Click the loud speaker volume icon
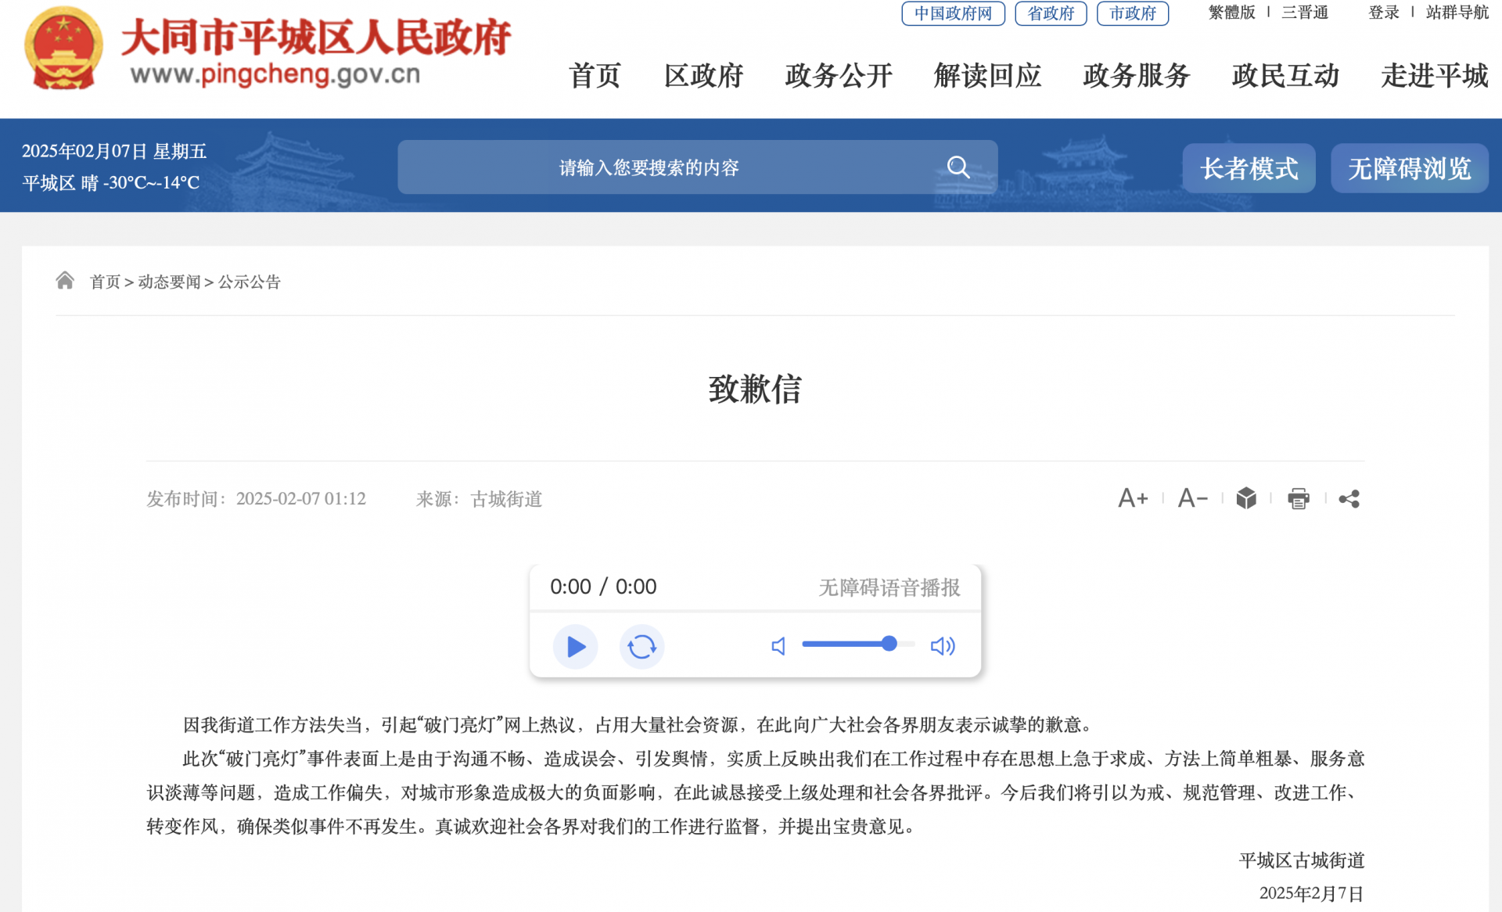 point(943,646)
